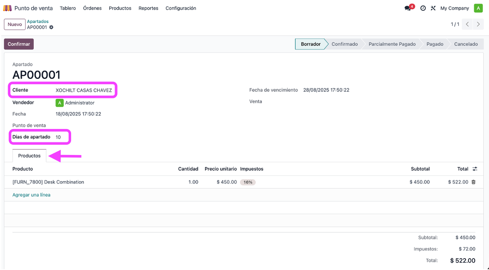Select the Cancelado status

[466, 44]
